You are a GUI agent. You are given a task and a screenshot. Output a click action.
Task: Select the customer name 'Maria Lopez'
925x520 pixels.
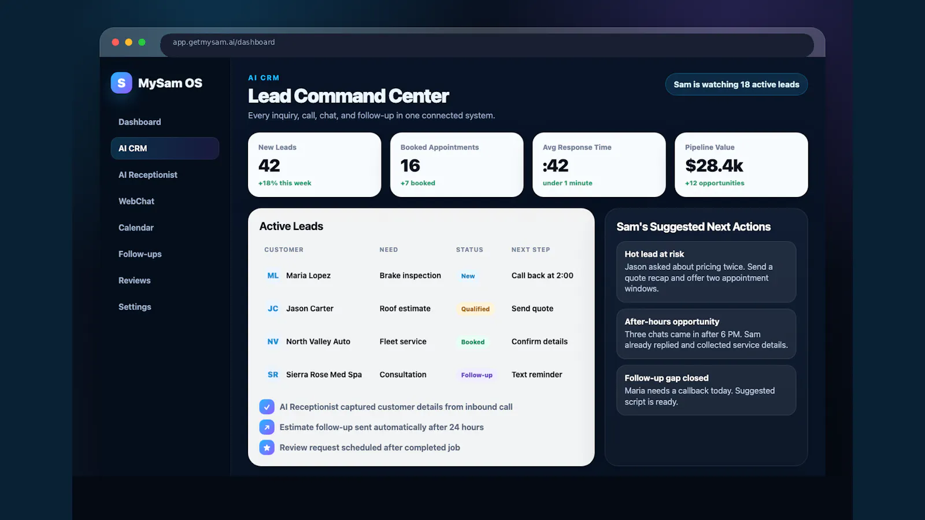(308, 276)
